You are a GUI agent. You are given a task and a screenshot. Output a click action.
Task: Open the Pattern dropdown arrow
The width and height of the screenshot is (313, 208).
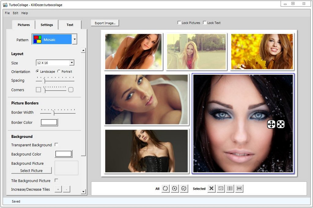(x=75, y=39)
